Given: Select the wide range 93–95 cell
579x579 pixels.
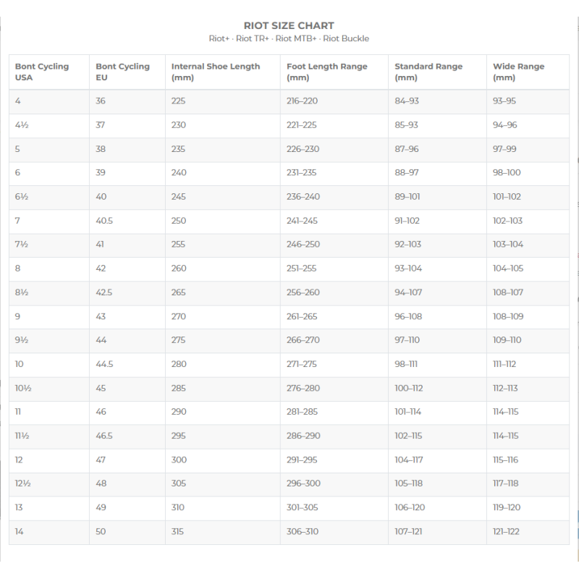Looking at the screenshot, I should [x=504, y=101].
